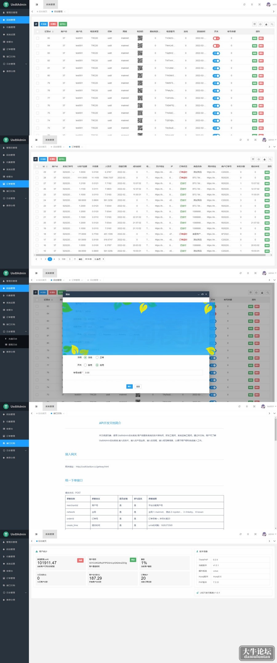Turn off the switch for 记录id 83 in the topmost table
This screenshot has width=277, height=663.
[216, 53]
